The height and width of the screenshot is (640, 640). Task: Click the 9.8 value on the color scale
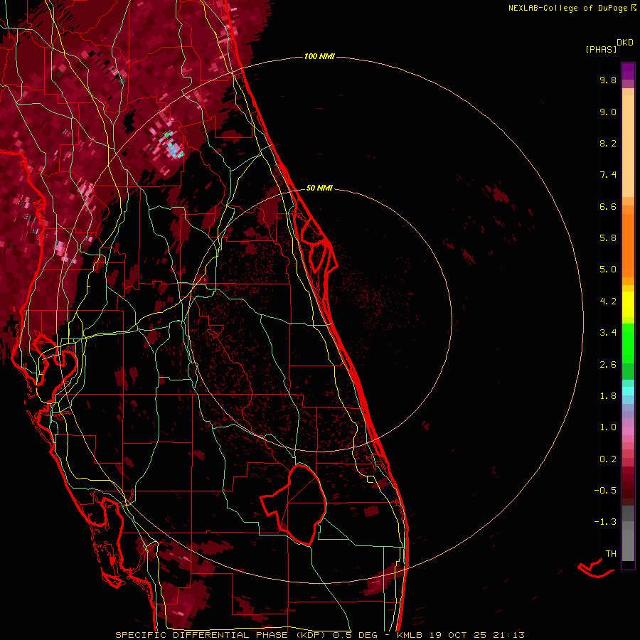(608, 80)
